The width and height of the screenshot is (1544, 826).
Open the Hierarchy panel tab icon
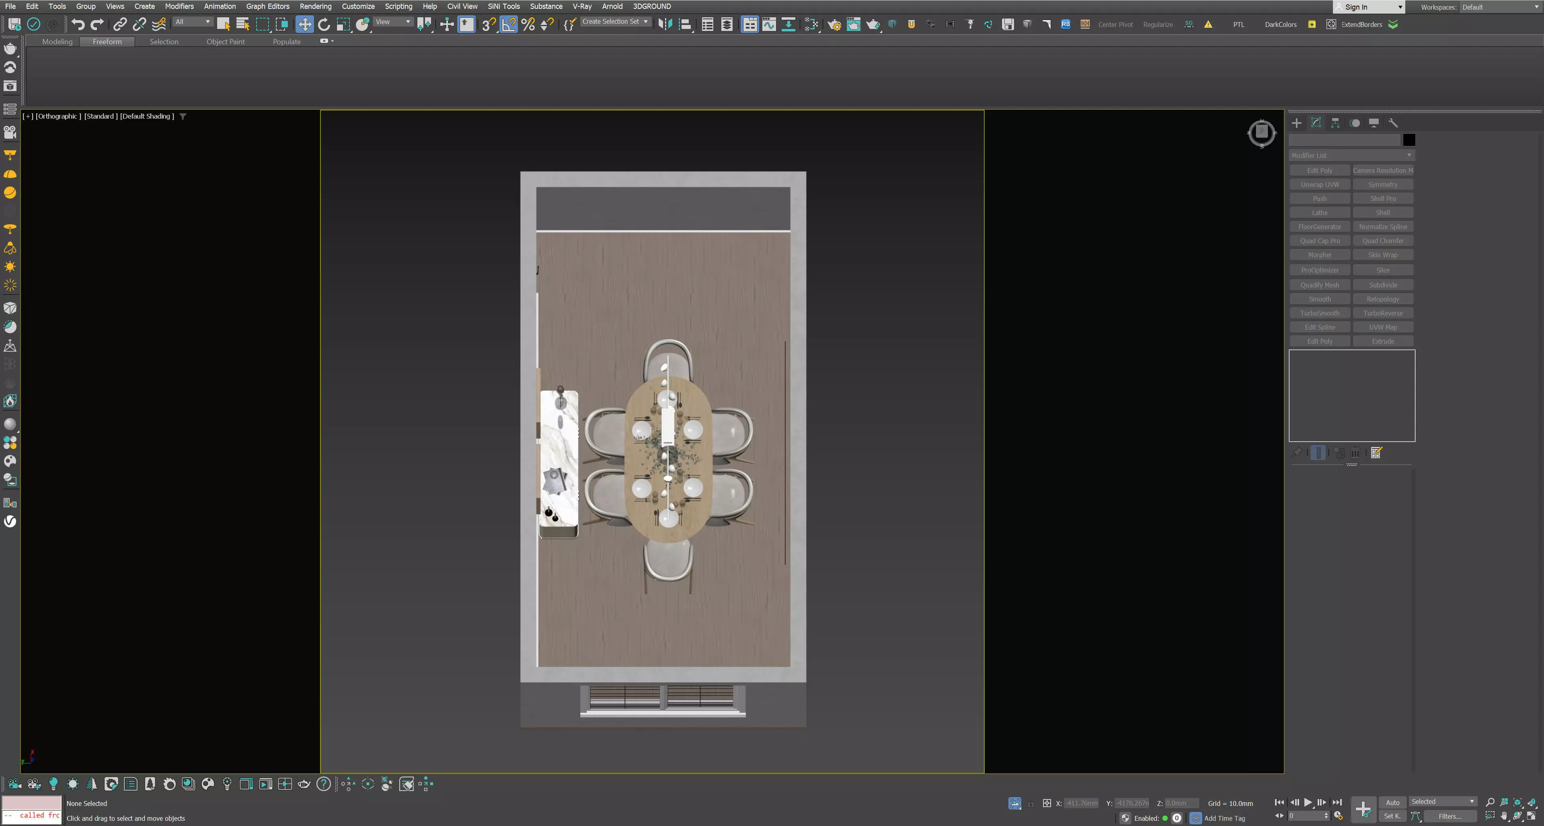(1335, 123)
